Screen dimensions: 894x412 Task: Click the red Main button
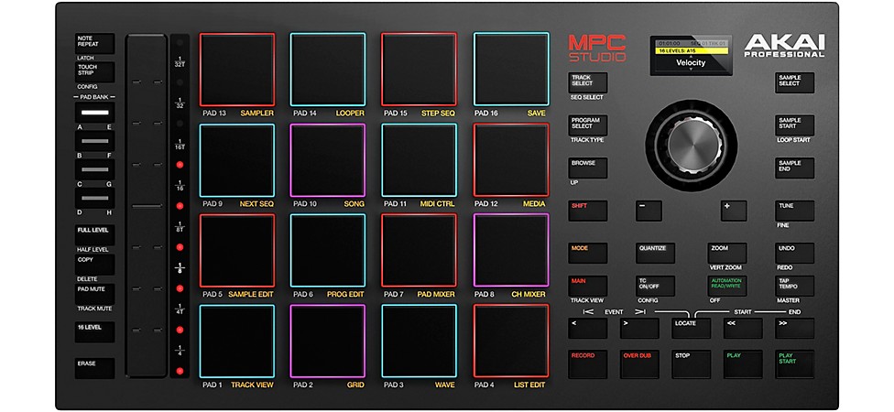[x=588, y=286]
